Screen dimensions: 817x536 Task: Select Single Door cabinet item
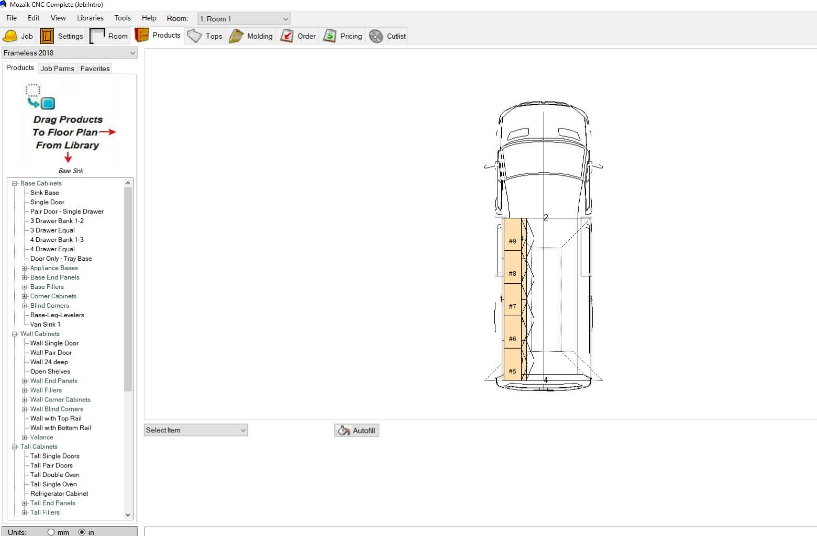click(47, 202)
